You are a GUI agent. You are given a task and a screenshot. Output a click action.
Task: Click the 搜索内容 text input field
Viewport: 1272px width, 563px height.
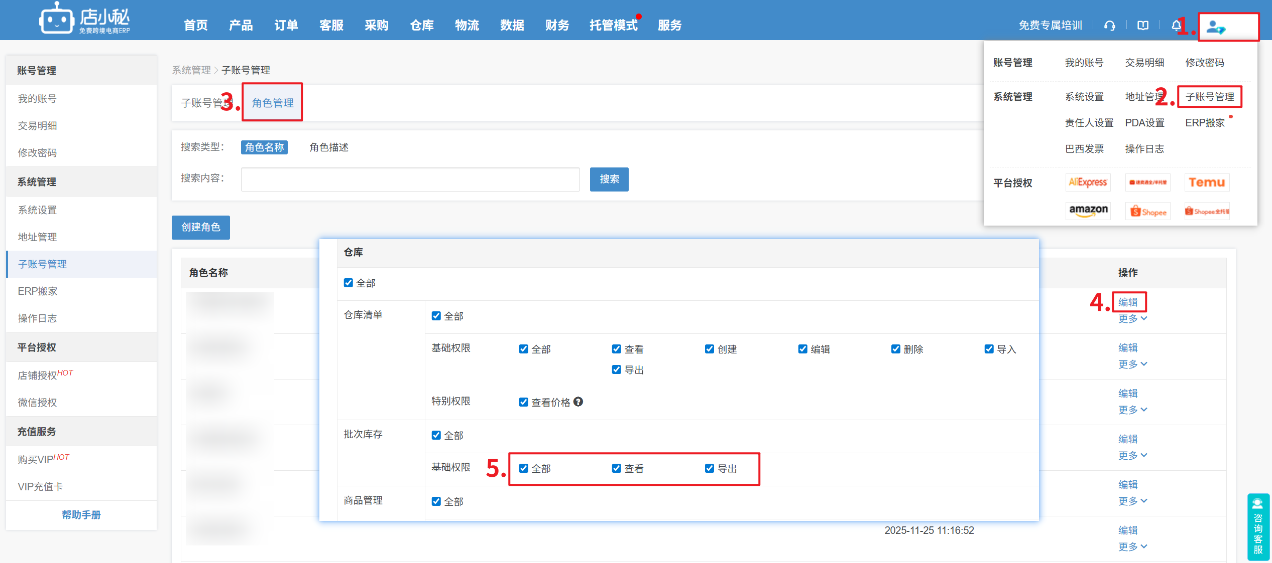click(x=410, y=179)
